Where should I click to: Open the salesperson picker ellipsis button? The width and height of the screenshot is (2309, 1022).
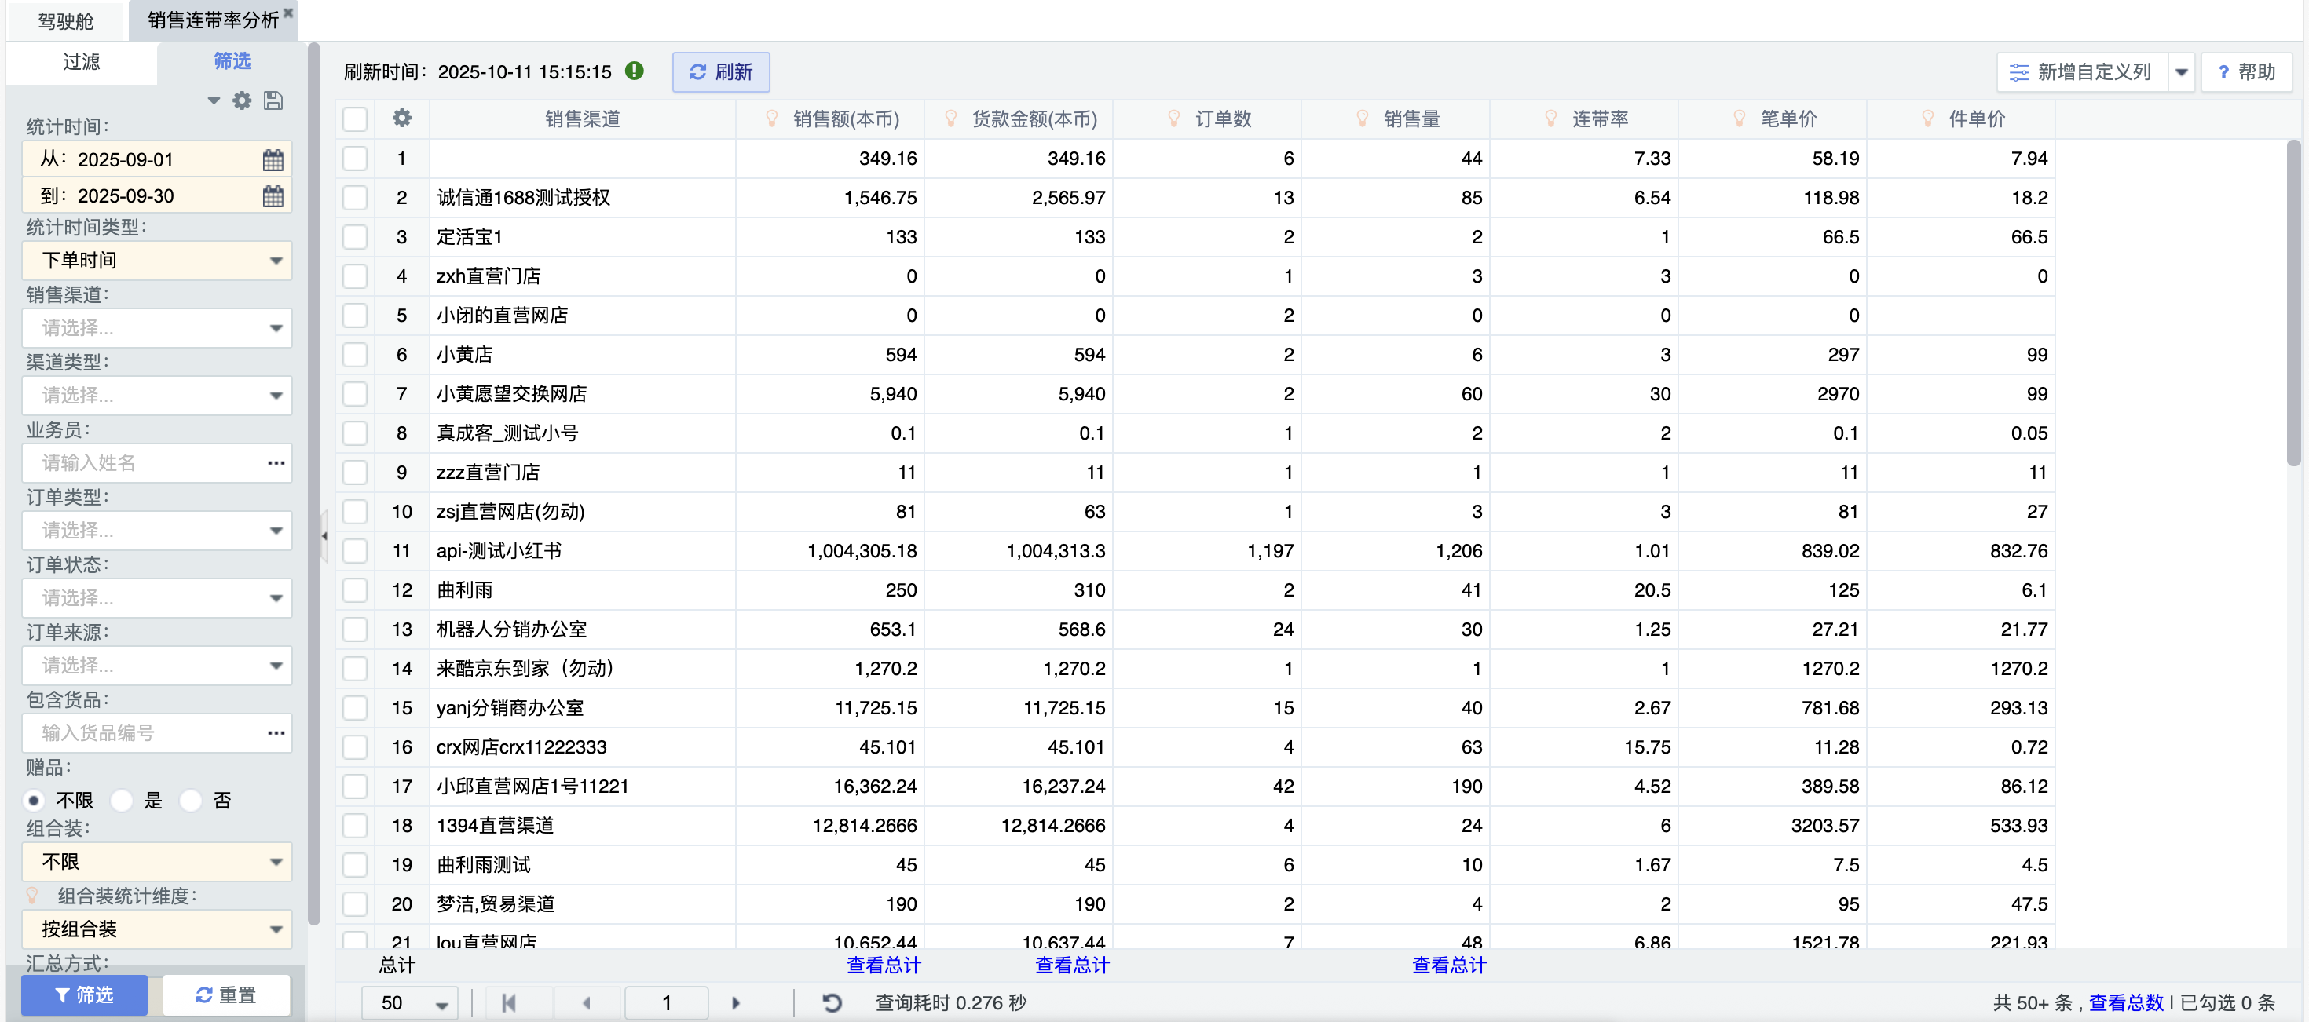pos(275,462)
